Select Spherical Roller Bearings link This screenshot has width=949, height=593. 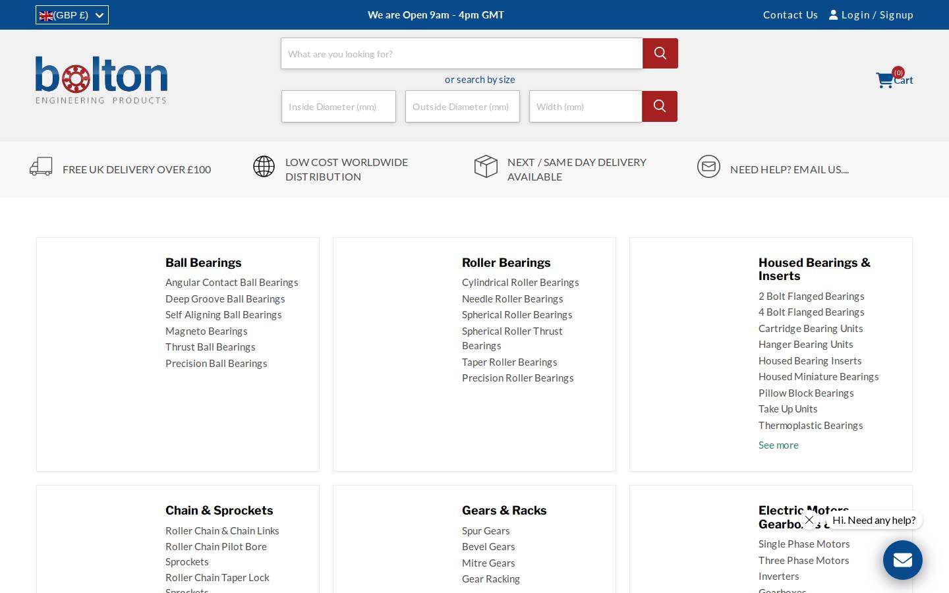[517, 314]
